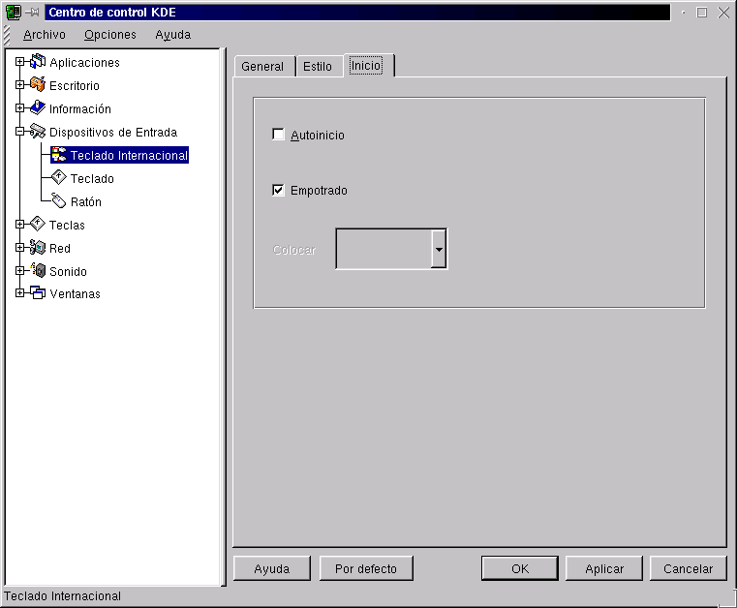The height and width of the screenshot is (608, 737).
Task: Click the Escritorio icon in the tree
Action: pyautogui.click(x=39, y=85)
